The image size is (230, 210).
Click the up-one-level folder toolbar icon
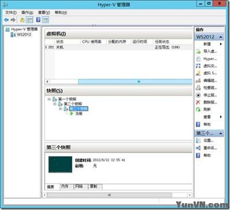[22, 20]
